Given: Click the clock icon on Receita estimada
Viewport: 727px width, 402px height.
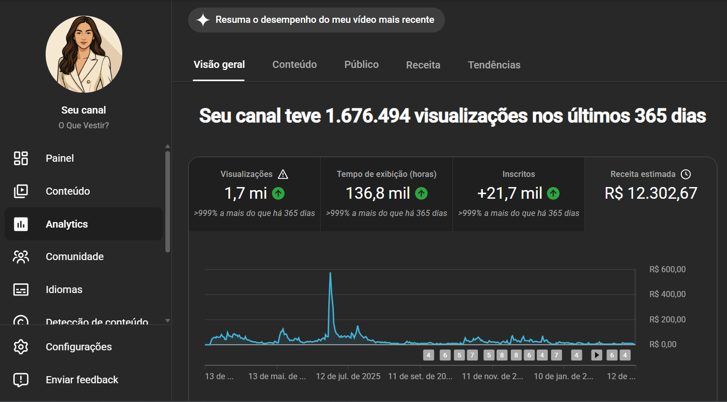Looking at the screenshot, I should tap(685, 174).
